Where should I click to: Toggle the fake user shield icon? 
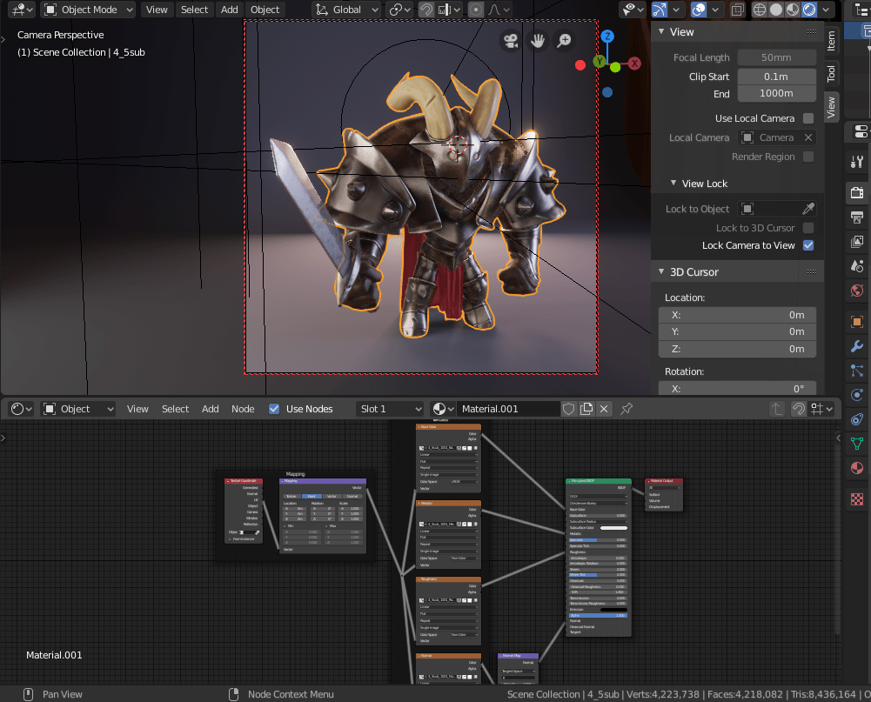coord(568,409)
